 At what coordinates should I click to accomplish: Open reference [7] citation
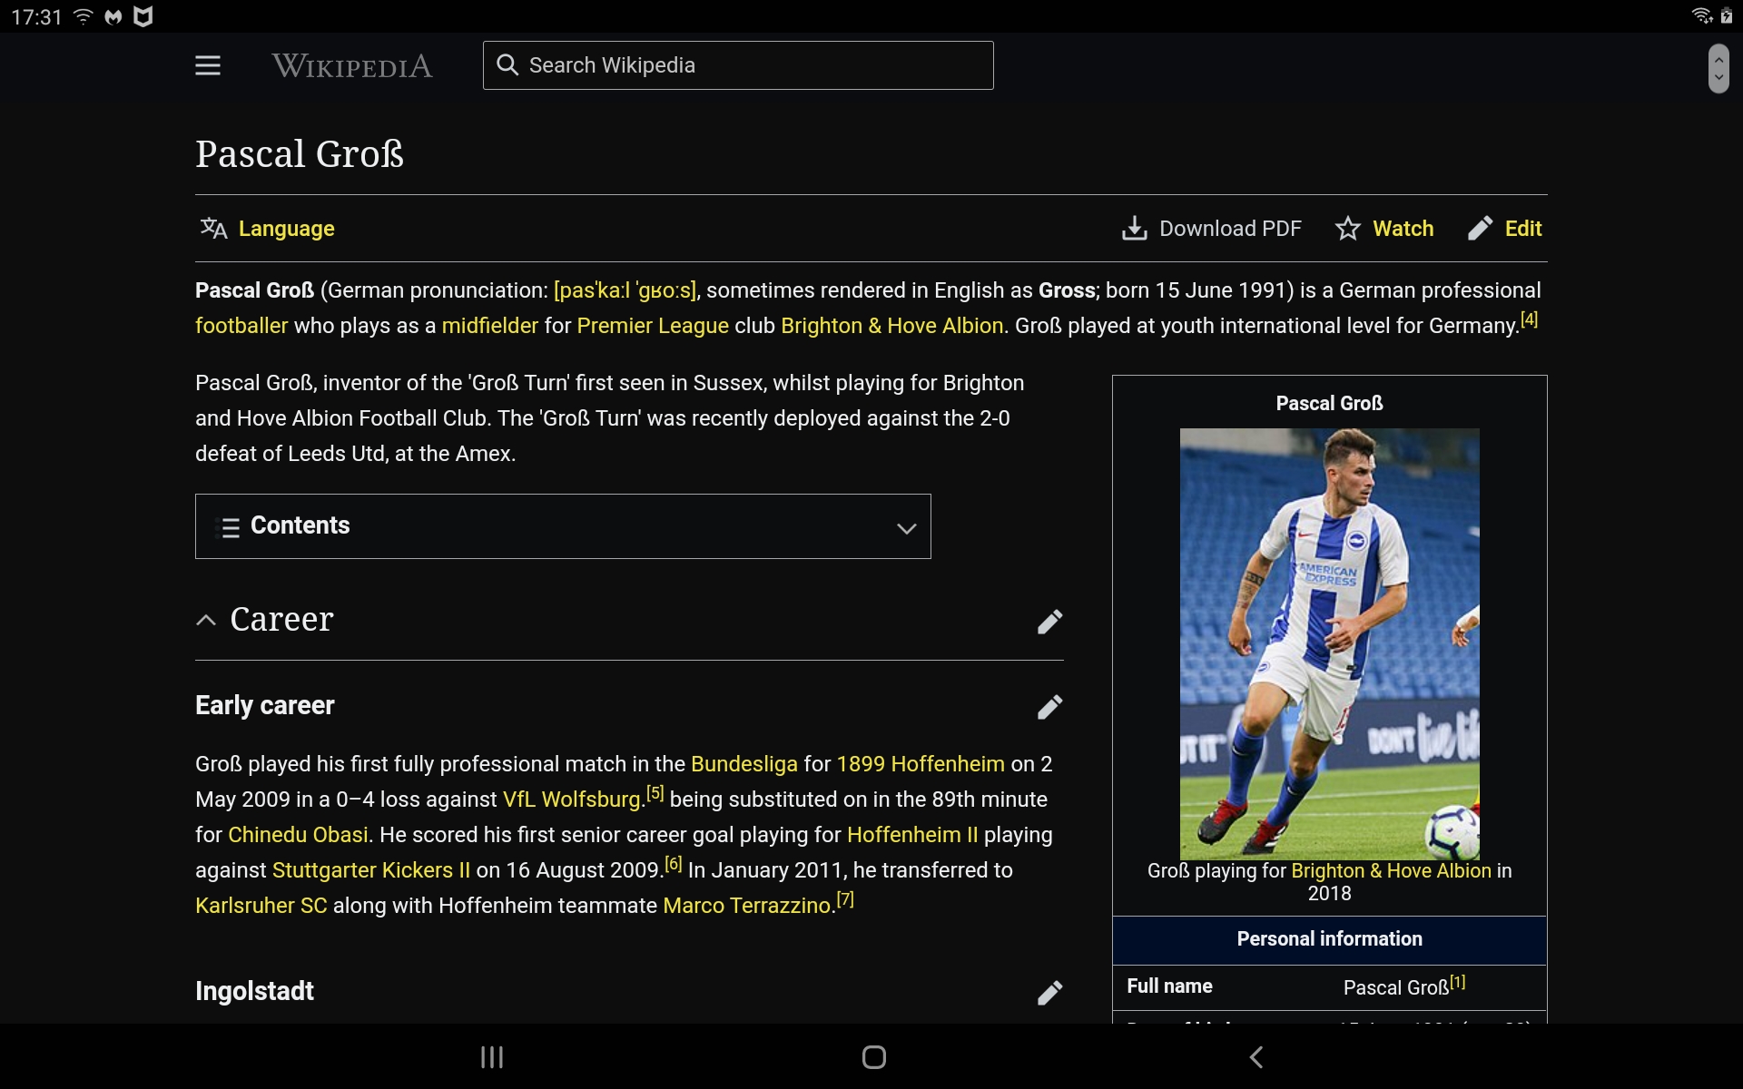(845, 899)
